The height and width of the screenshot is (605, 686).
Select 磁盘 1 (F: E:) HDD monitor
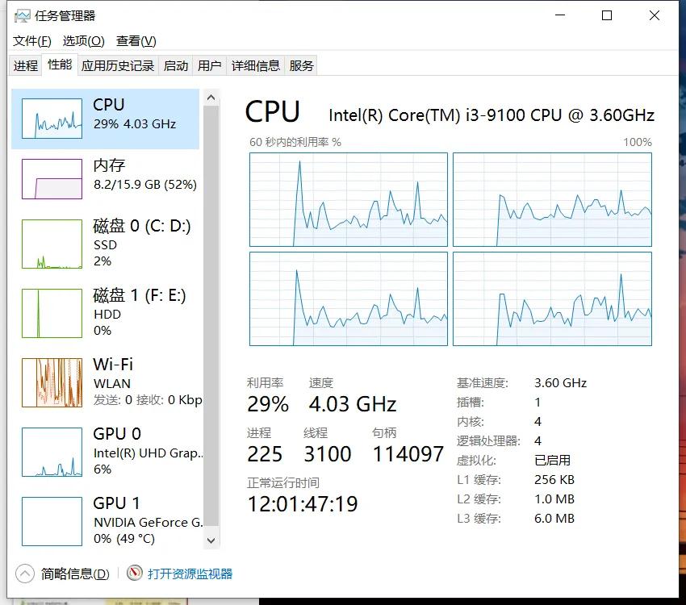pos(105,312)
